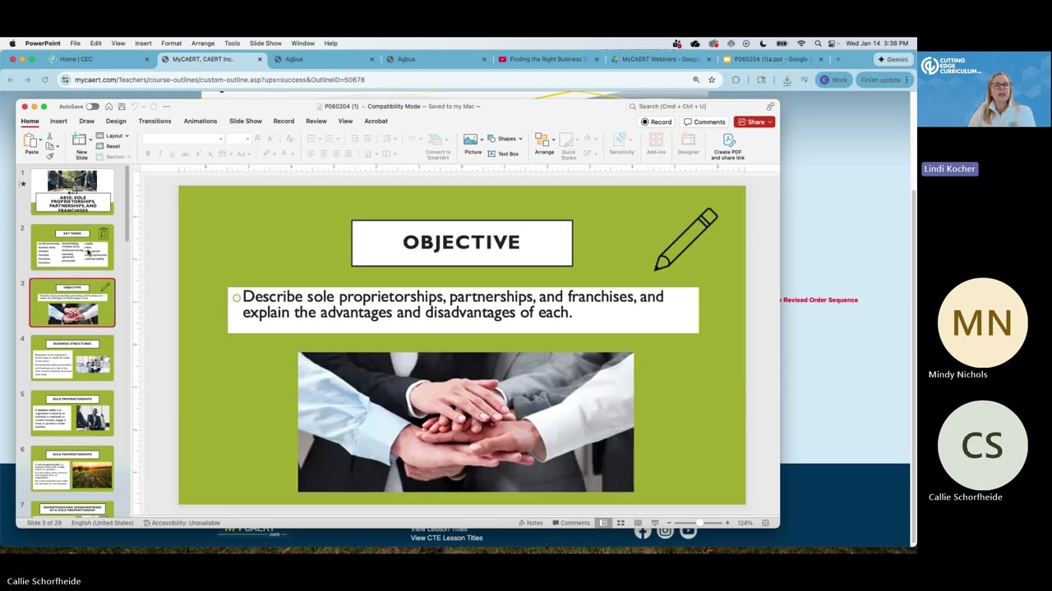Insert a Picture from ribbon
The height and width of the screenshot is (591, 1052).
pyautogui.click(x=473, y=144)
